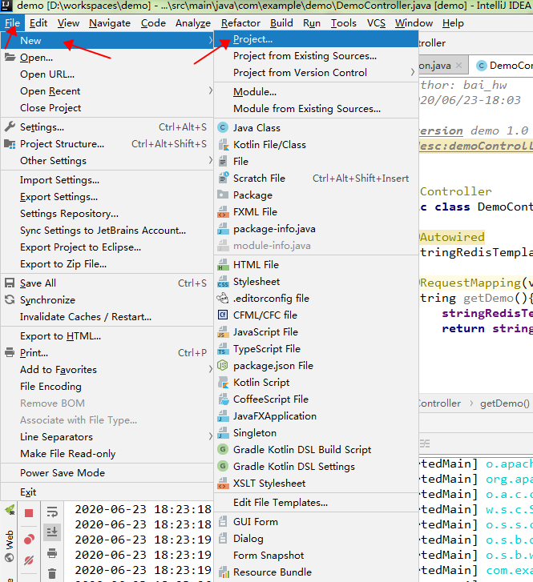The height and width of the screenshot is (582, 533).
Task: Click the Settings wrench icon
Action: click(x=10, y=127)
